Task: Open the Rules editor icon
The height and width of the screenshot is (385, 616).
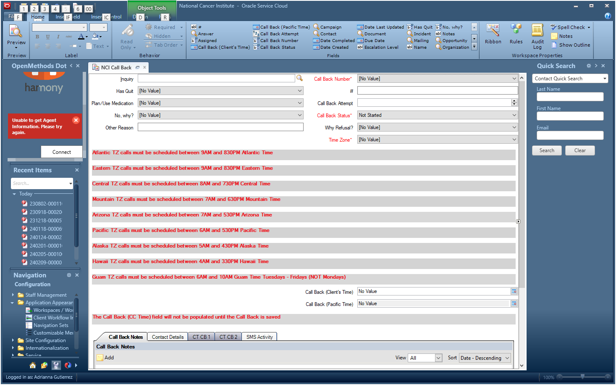Action: pyautogui.click(x=516, y=34)
